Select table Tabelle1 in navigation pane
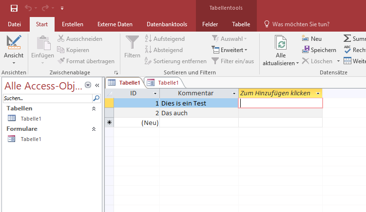 click(24, 119)
